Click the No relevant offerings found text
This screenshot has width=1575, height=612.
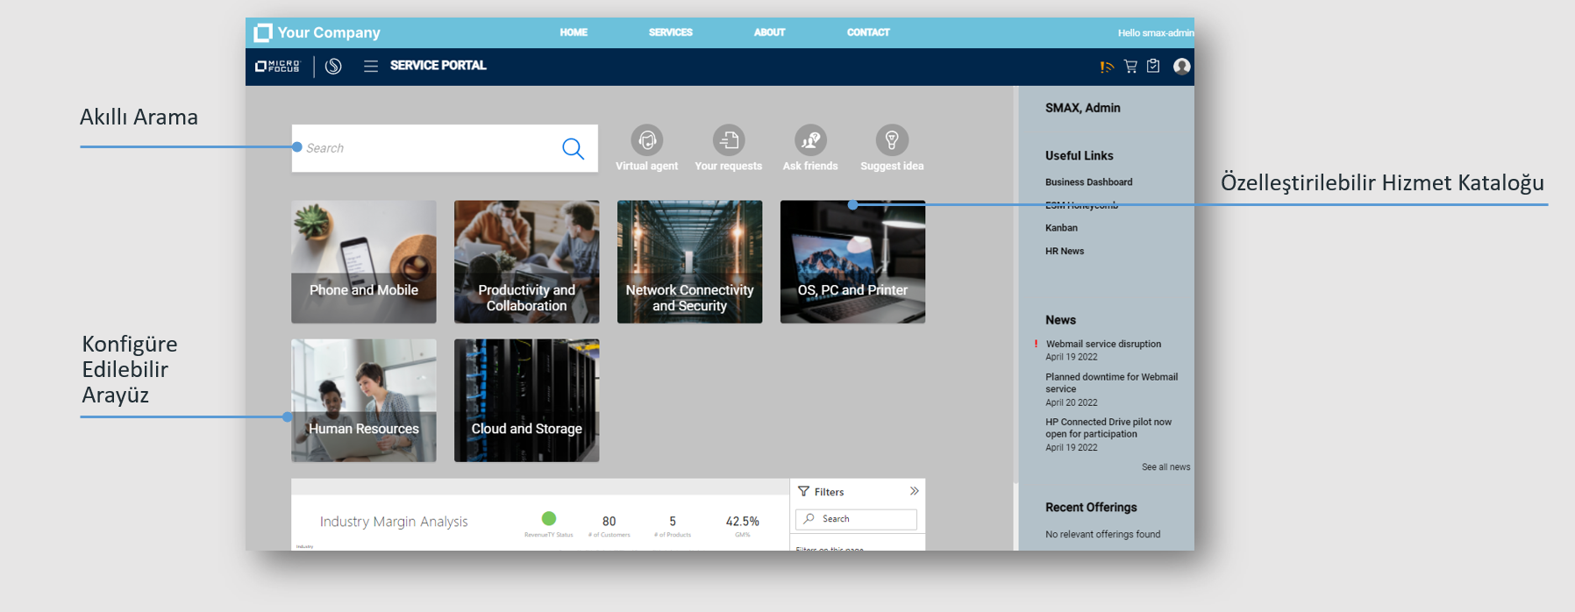(1102, 534)
